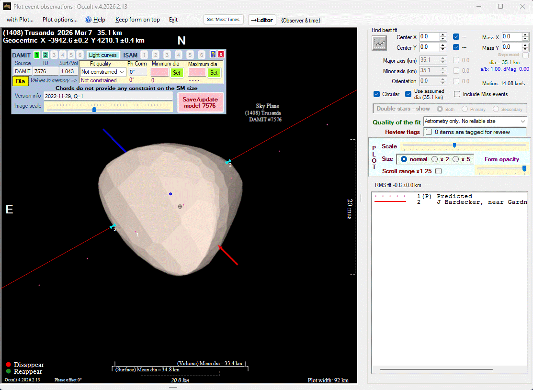Toggle the Scroll range x1.25 checkbox
The height and width of the screenshot is (390, 533).
tap(438, 171)
